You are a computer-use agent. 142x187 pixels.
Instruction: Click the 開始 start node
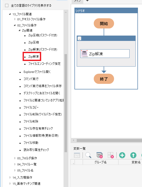tap(104, 23)
